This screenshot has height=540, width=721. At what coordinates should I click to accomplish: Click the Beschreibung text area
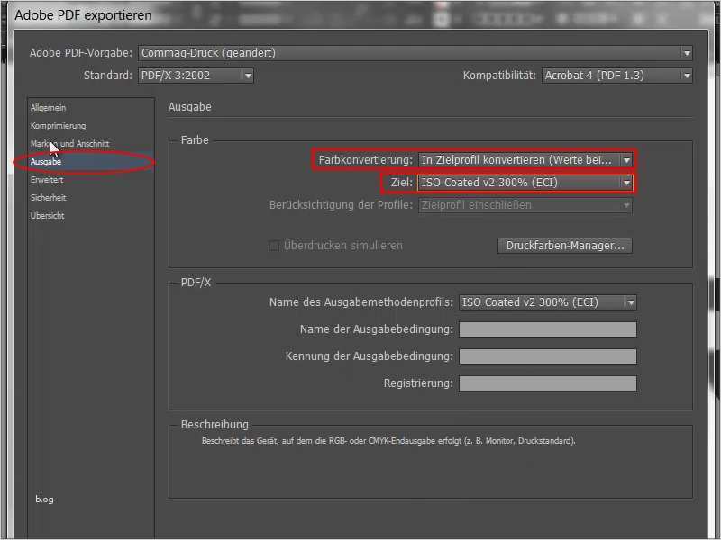coord(431,463)
